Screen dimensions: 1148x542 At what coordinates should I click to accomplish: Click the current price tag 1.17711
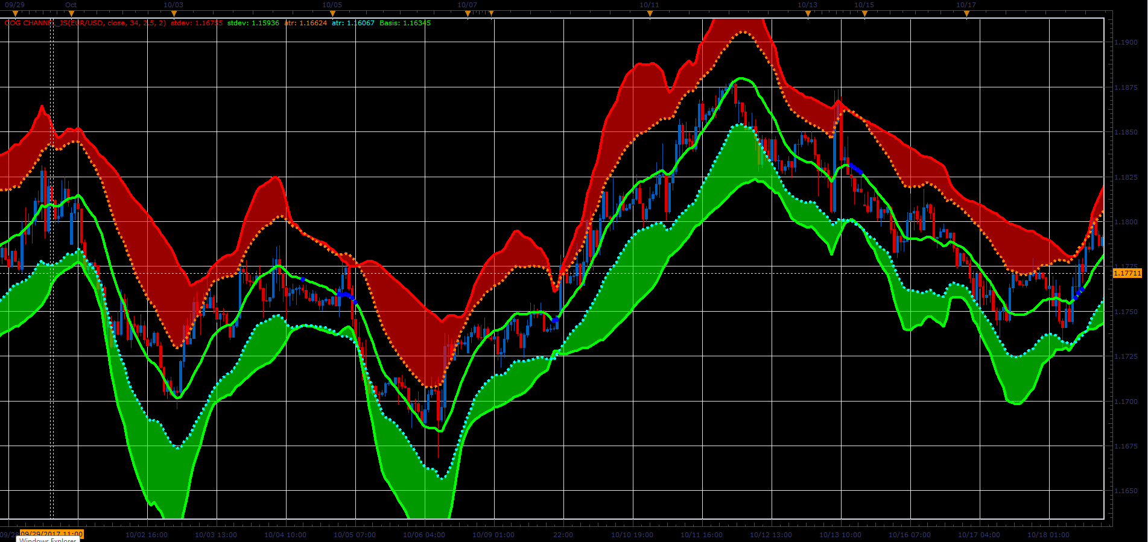(x=1127, y=273)
